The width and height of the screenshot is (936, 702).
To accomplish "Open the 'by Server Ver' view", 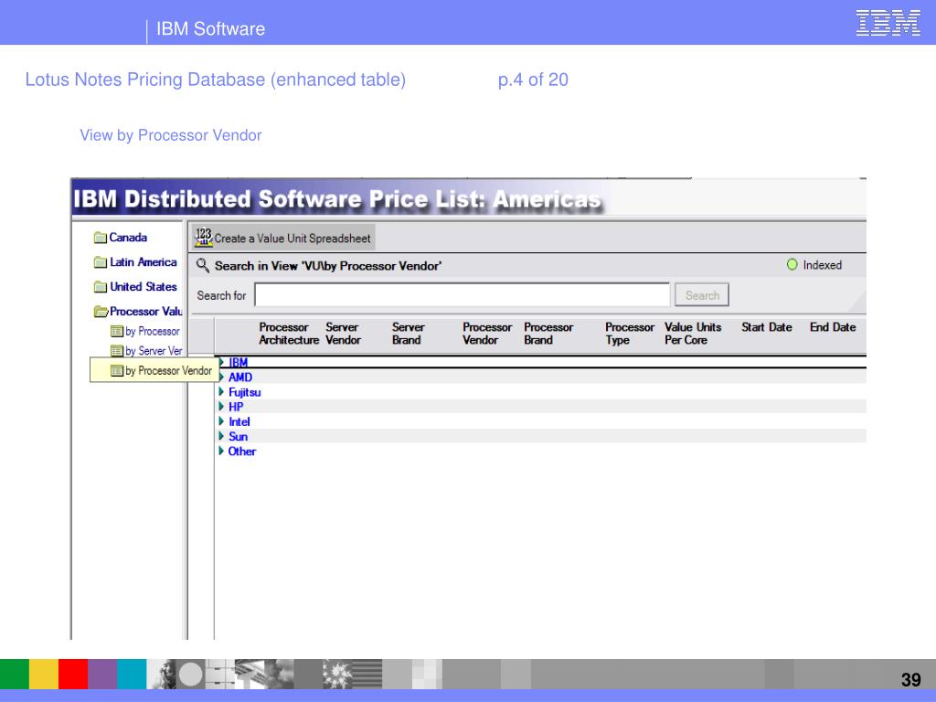I will pyautogui.click(x=154, y=351).
